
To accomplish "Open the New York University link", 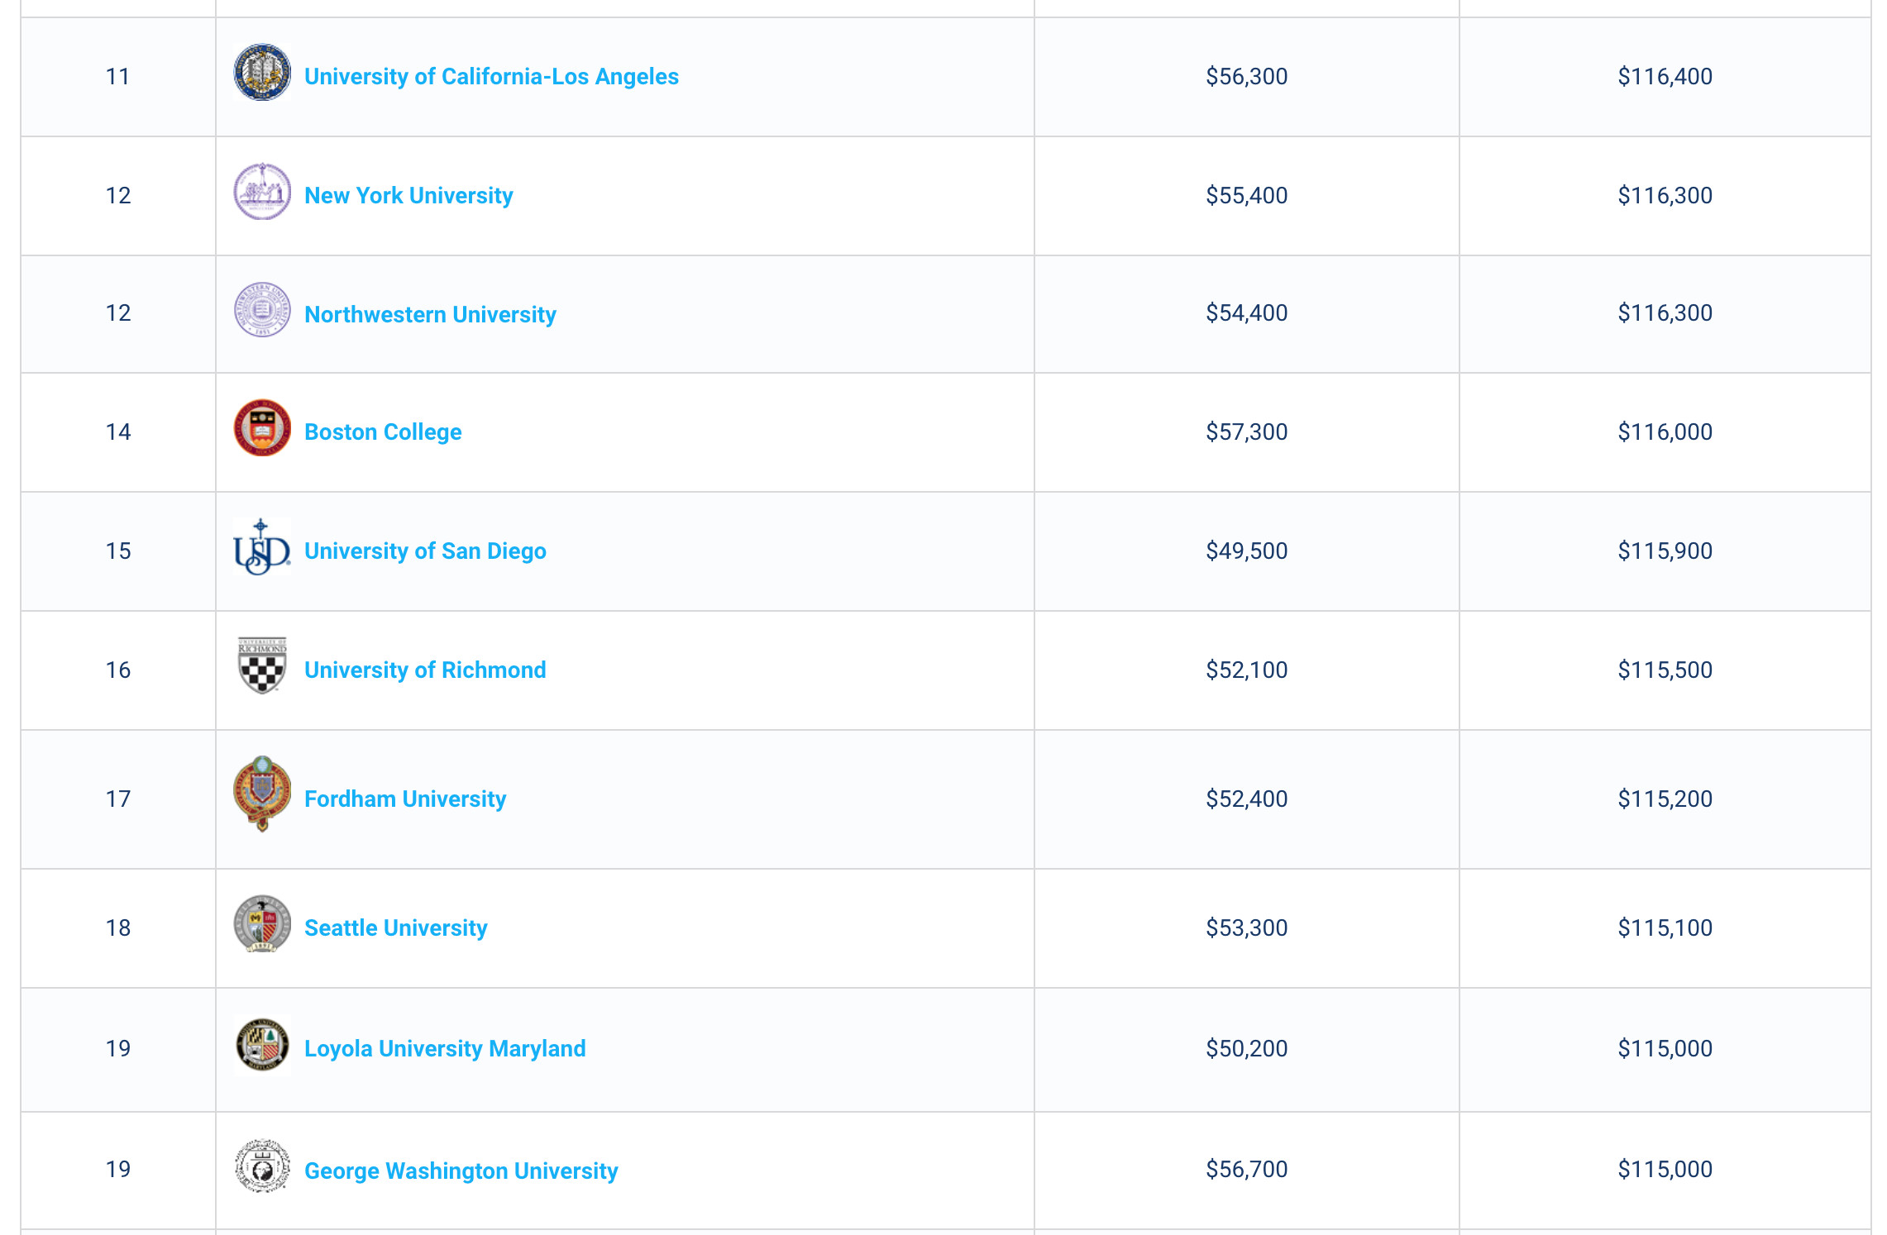I will pos(408,195).
